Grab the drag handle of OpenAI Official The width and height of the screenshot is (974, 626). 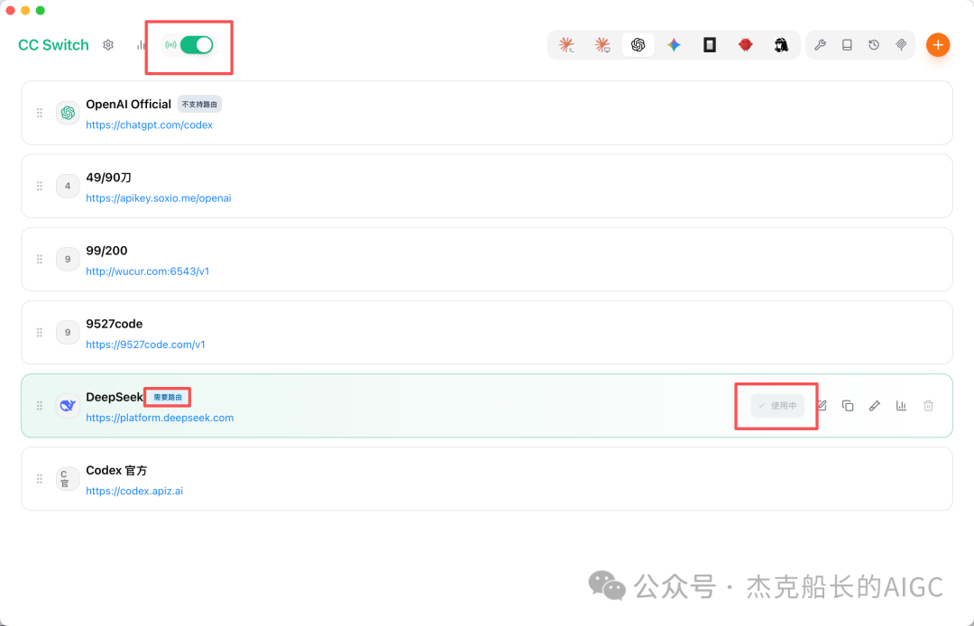click(x=39, y=113)
